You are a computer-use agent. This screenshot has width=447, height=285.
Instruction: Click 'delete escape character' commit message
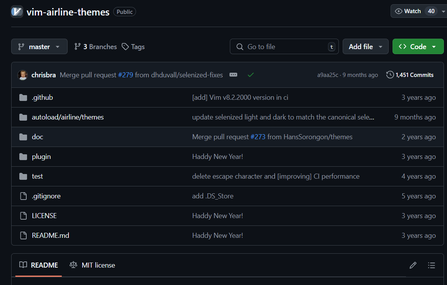pyautogui.click(x=276, y=176)
